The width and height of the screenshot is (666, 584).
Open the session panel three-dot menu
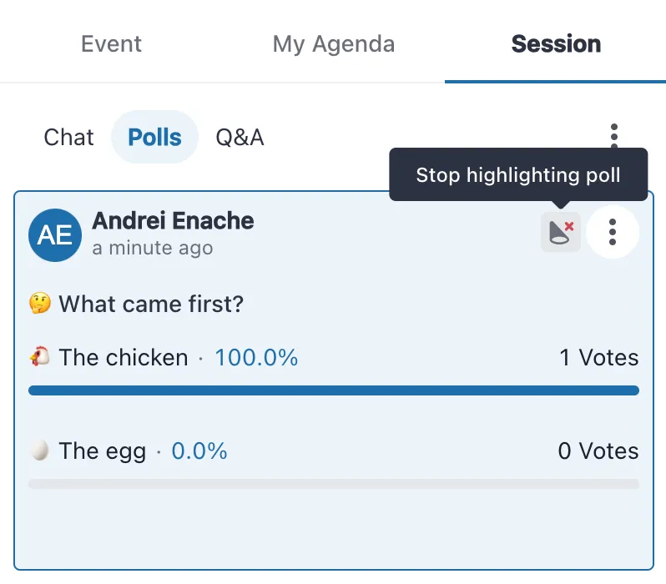613,138
